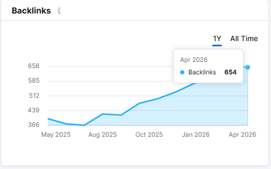Image resolution: width=271 pixels, height=169 pixels.
Task: Click the Backlinks widget title
Action: (31, 11)
